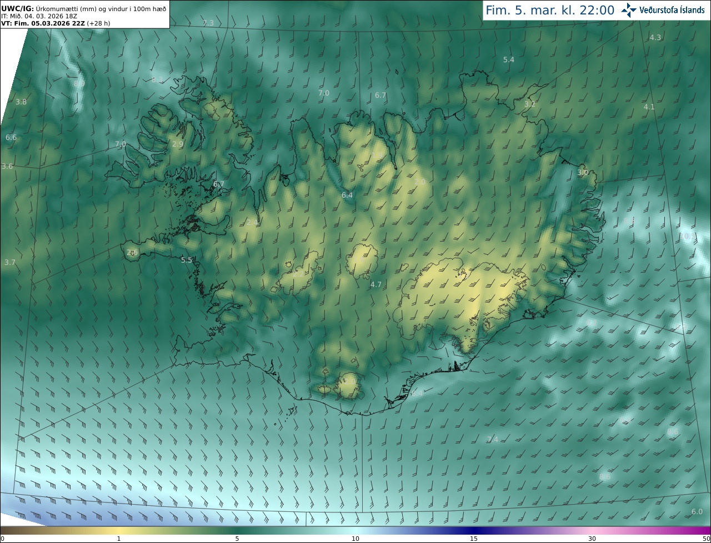The height and width of the screenshot is (543, 711).
Task: Click the '4.7' value on map
Action: [x=376, y=284]
